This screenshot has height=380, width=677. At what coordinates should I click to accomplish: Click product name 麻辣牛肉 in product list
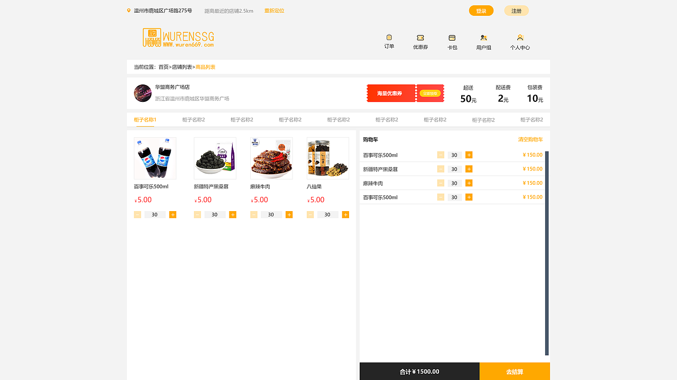pyautogui.click(x=260, y=187)
